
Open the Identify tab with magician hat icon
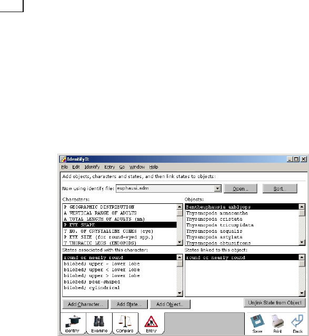[73, 323]
